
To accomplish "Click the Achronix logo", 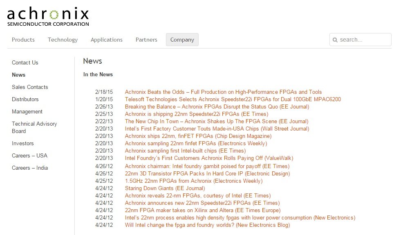I will (x=48, y=16).
